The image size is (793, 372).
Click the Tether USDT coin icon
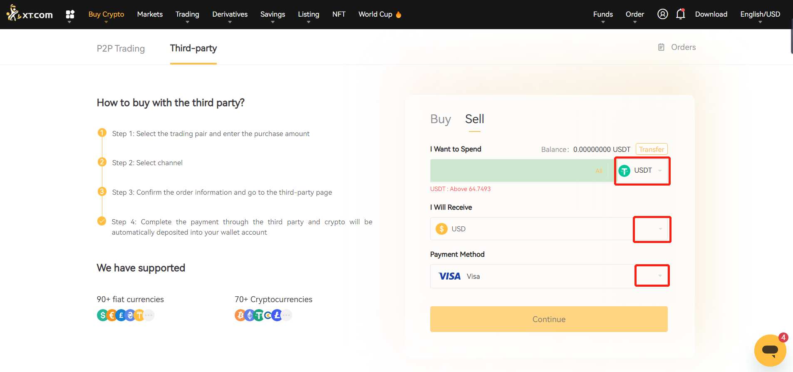coord(624,171)
